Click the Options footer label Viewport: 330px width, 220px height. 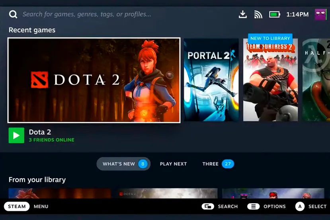[x=275, y=206]
